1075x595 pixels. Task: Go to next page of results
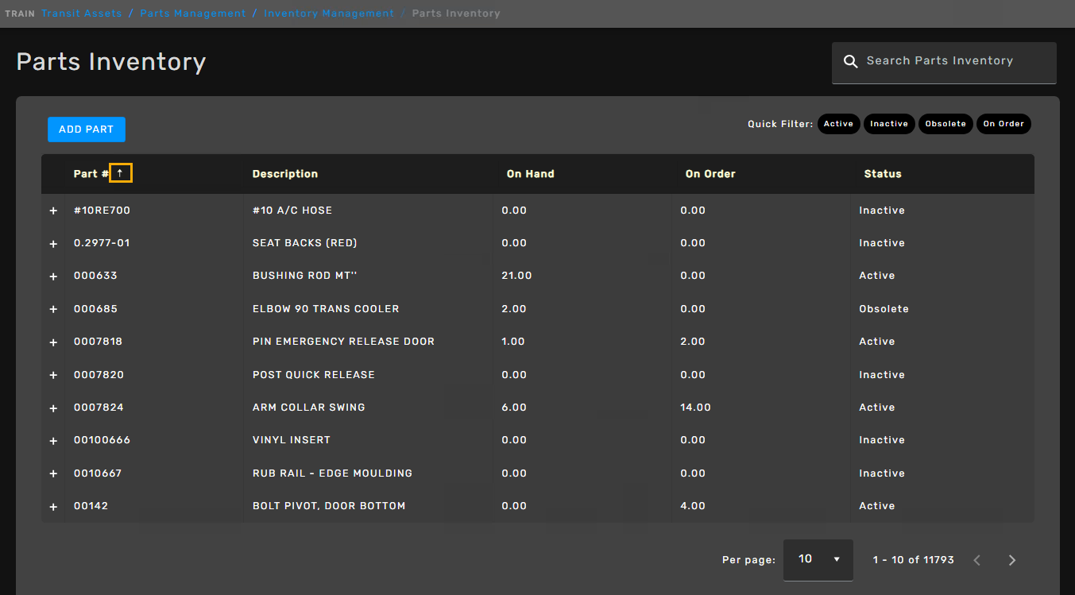[x=1011, y=560]
